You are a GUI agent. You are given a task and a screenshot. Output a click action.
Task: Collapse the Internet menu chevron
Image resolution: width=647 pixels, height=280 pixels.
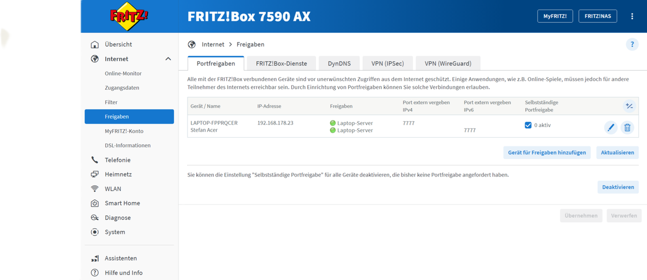[x=168, y=59]
